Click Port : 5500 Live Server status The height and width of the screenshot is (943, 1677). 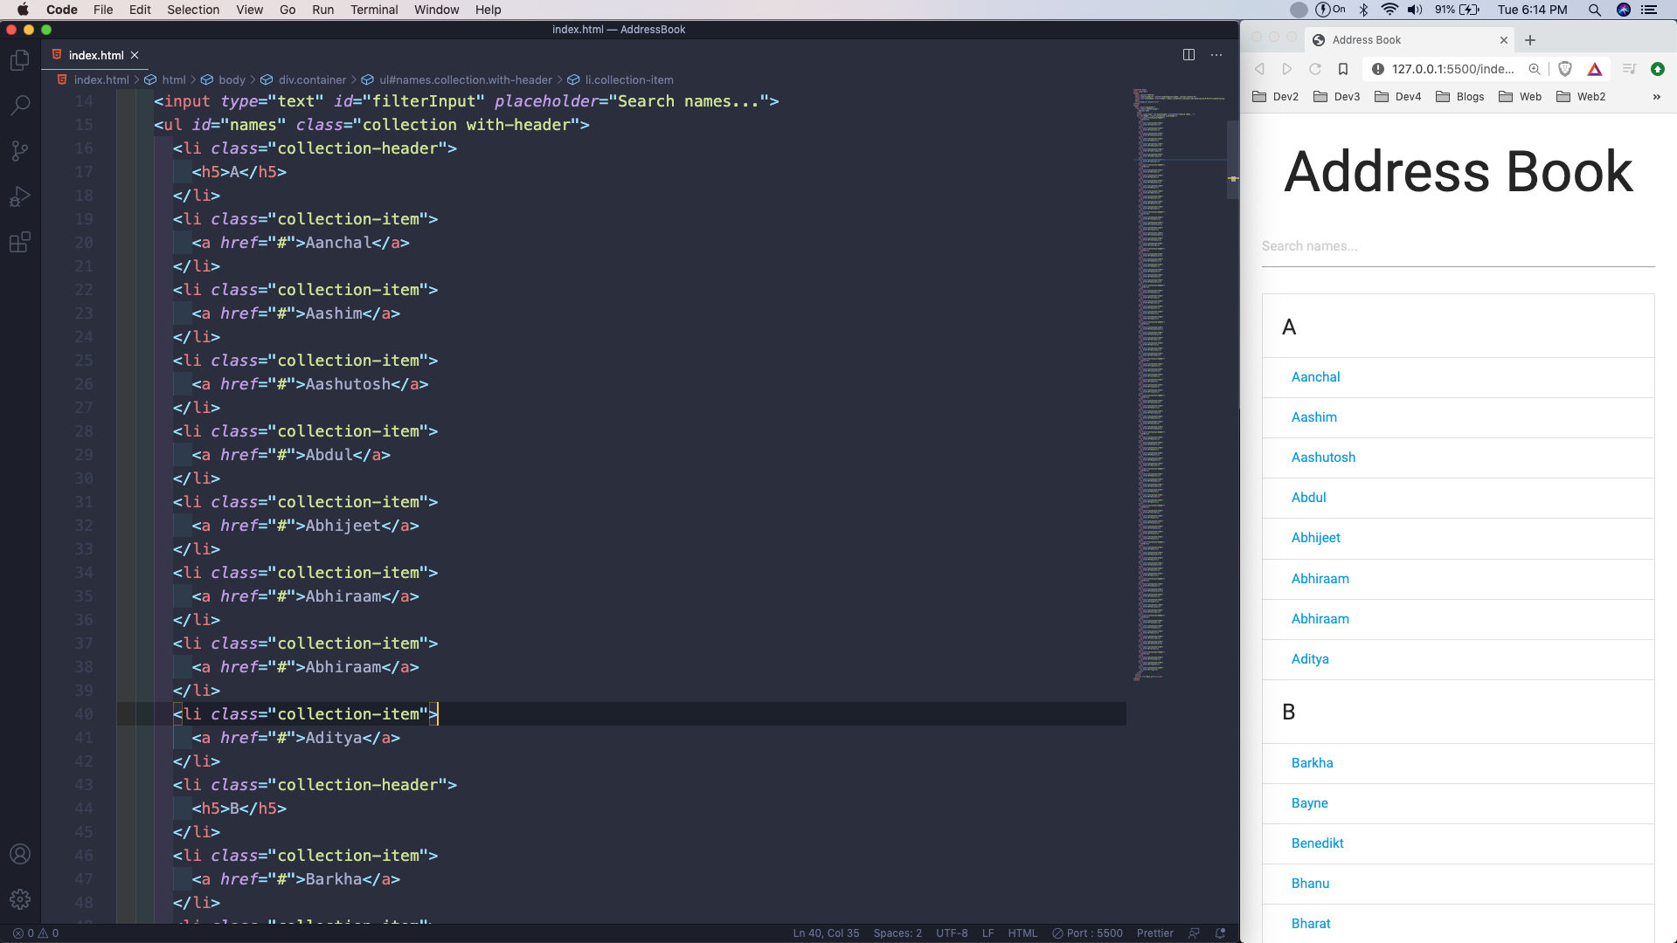tap(1087, 933)
